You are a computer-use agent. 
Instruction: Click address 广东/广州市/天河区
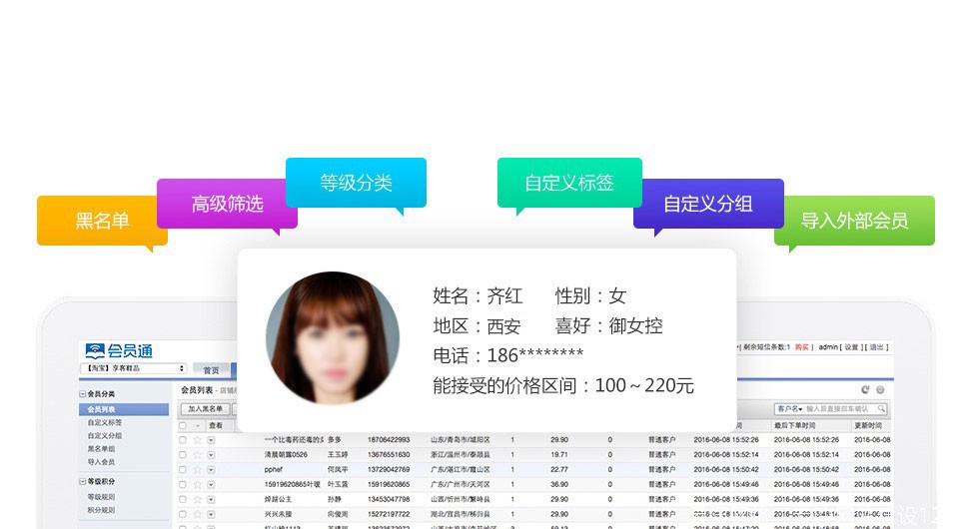tap(461, 485)
